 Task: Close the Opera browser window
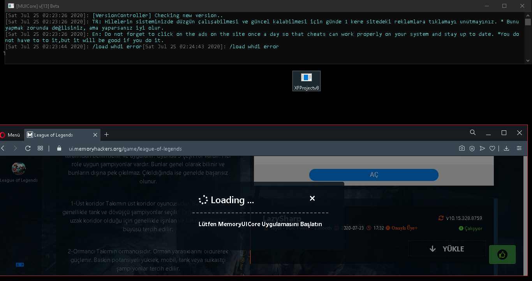click(x=520, y=133)
